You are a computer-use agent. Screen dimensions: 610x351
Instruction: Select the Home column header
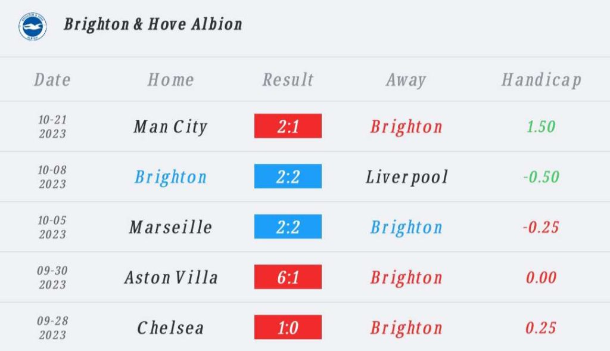click(170, 80)
